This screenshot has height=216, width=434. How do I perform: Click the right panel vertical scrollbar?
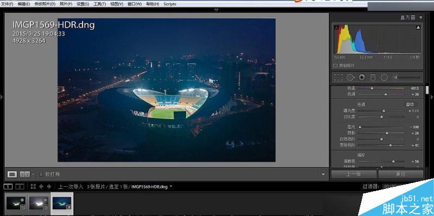point(427,90)
